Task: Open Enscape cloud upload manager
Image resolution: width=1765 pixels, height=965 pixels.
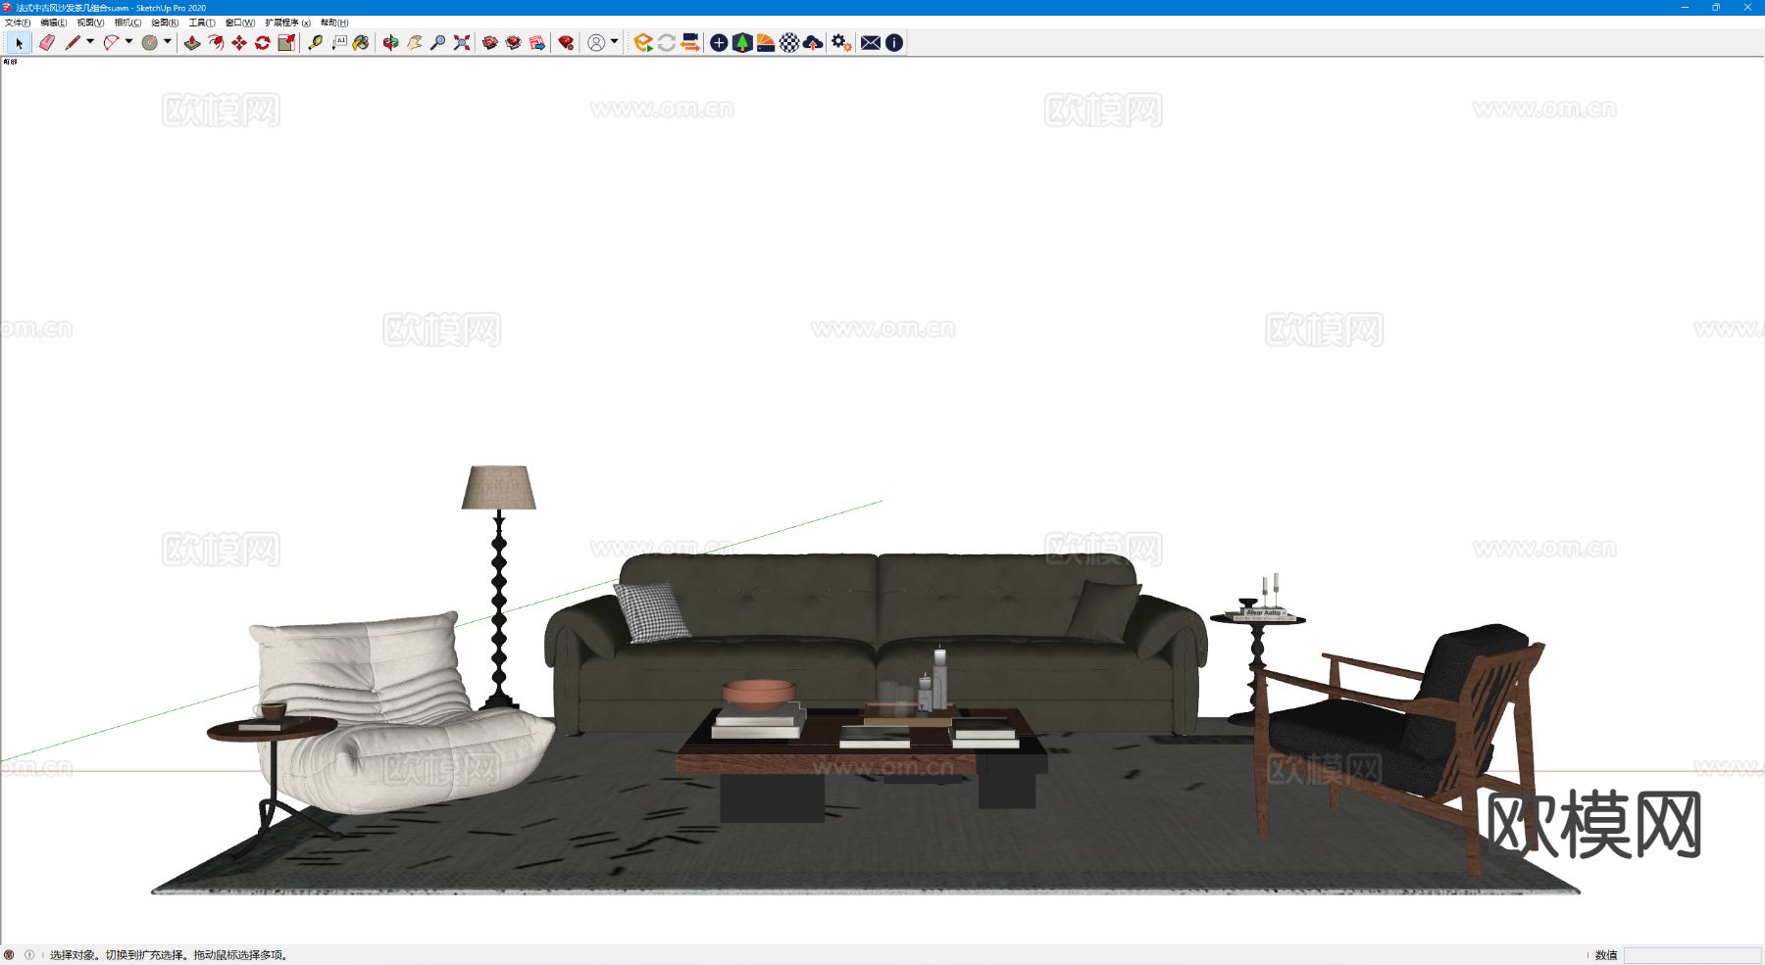Action: click(x=813, y=42)
